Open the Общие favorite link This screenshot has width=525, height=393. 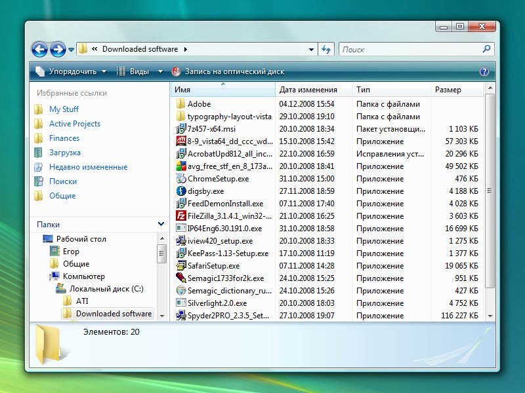(62, 196)
